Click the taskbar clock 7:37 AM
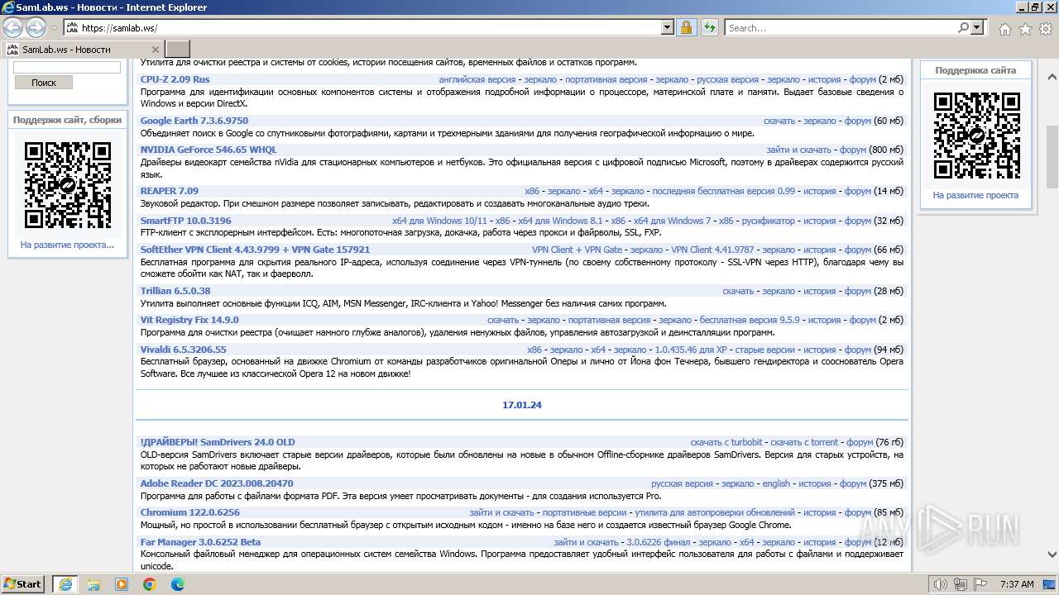Viewport: 1059px width, 595px height. tap(1017, 584)
